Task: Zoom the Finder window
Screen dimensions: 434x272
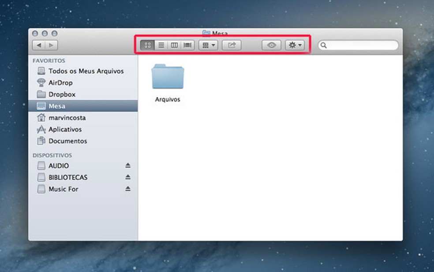Action: [55, 34]
